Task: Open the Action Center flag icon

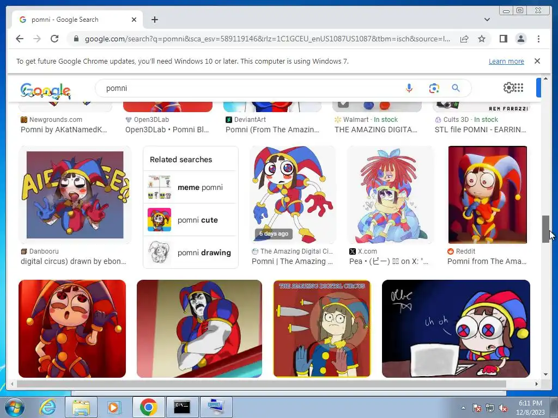Action: (x=477, y=408)
